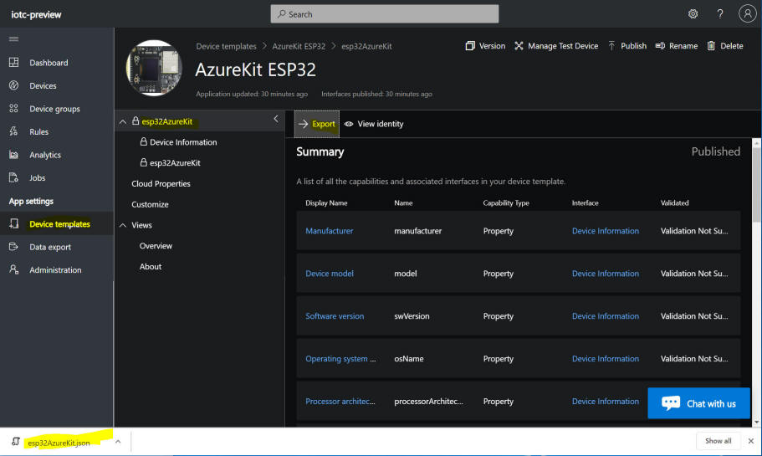
Task: Click the Administration sidebar icon
Action: pyautogui.click(x=13, y=269)
